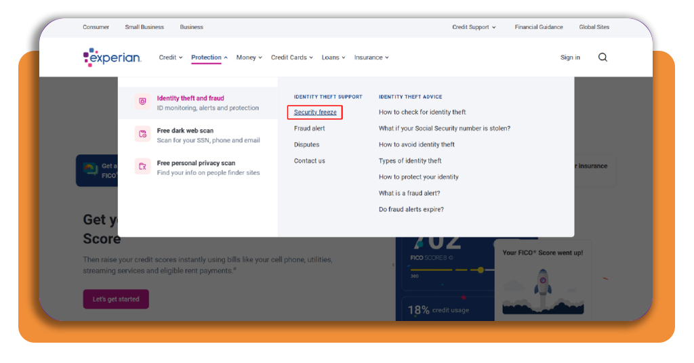Switch to the Small Business tab
The width and height of the screenshot is (694, 363).
click(x=144, y=27)
